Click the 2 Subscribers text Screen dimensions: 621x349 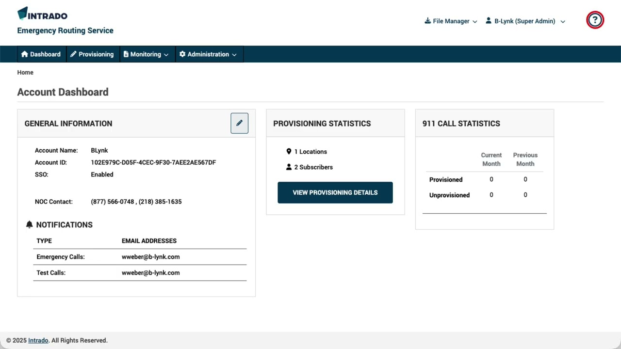[x=313, y=167]
